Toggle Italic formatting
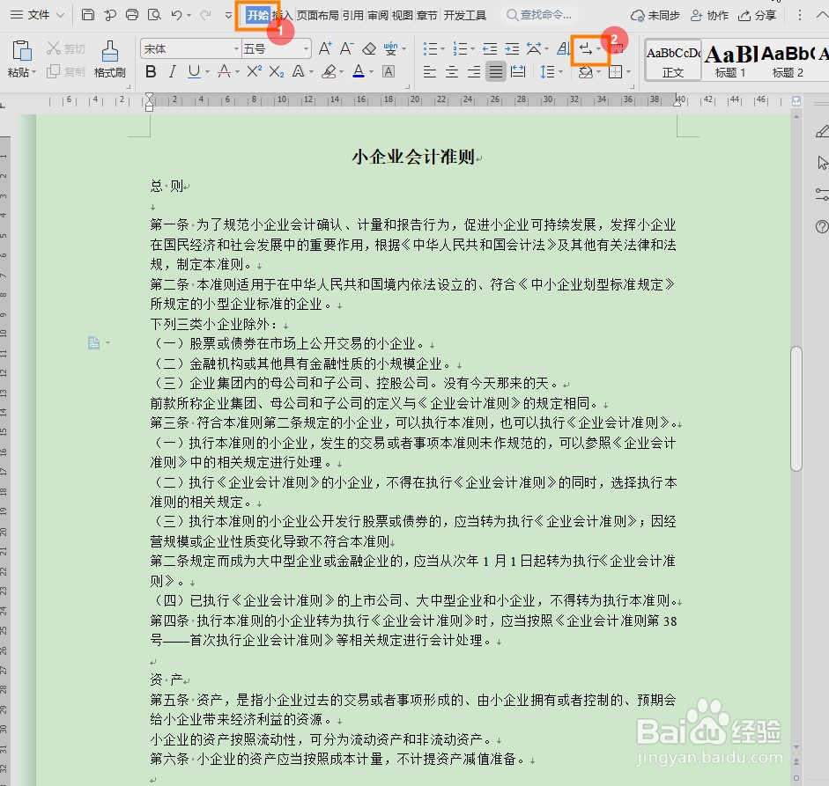This screenshot has height=786, width=829. pos(173,71)
